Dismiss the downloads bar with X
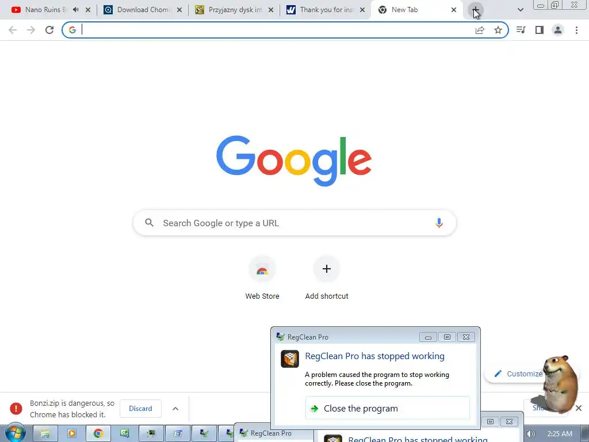 [579, 408]
